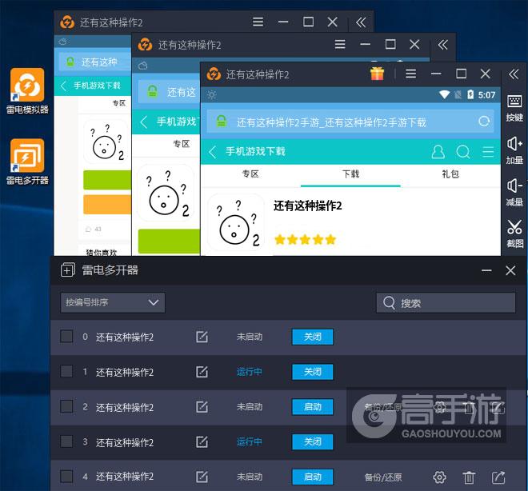
Task: Tick the checkbox for instance 1
Action: pos(66,371)
